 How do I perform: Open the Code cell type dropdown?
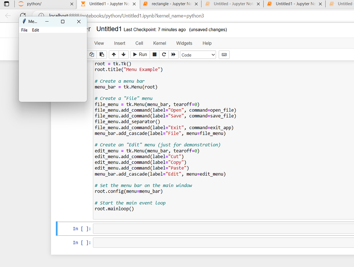198,55
